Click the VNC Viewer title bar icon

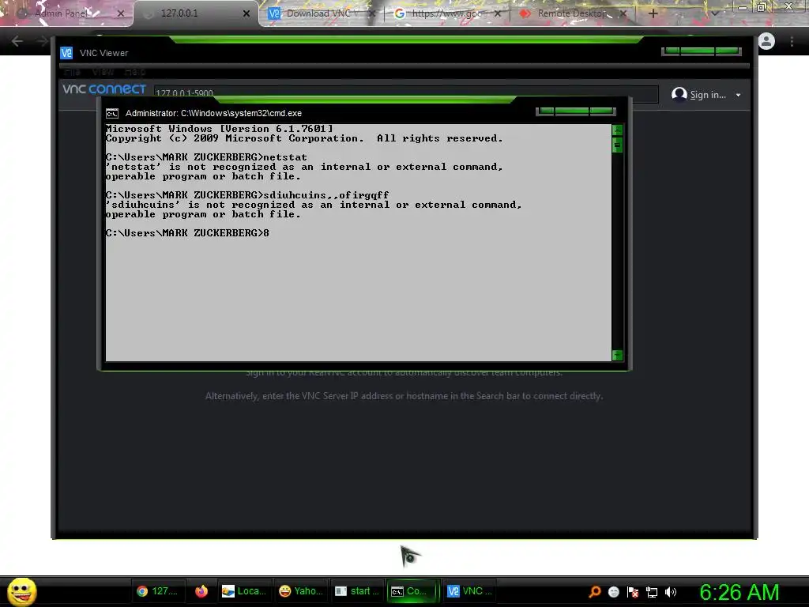click(66, 53)
